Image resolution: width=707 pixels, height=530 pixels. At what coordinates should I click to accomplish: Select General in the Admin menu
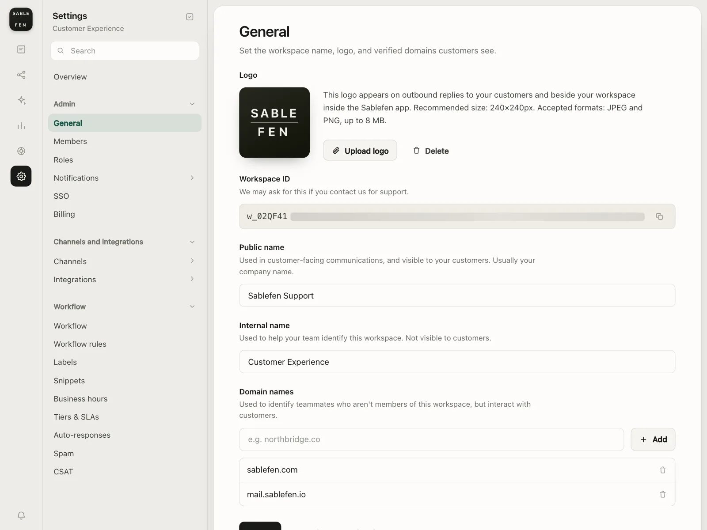pos(125,123)
